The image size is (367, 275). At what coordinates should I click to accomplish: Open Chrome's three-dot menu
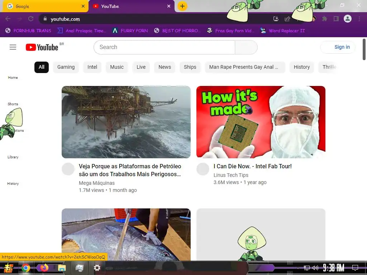359,19
